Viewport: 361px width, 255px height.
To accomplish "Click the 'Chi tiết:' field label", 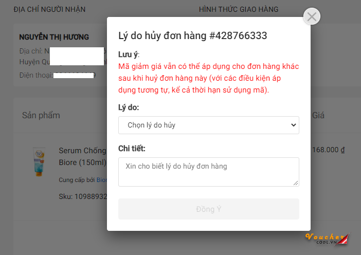I will [132, 149].
